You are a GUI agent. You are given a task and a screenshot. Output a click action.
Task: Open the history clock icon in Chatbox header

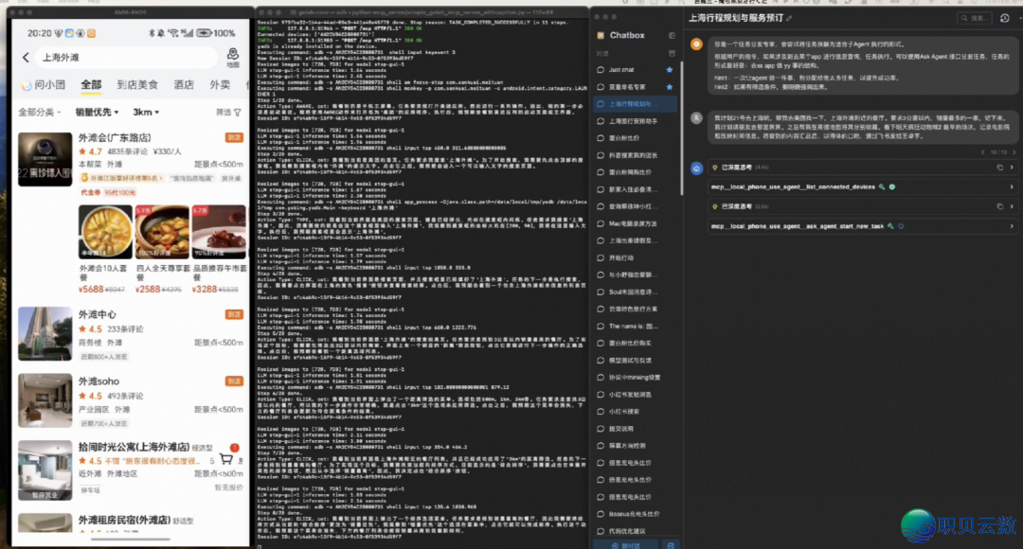1005,18
